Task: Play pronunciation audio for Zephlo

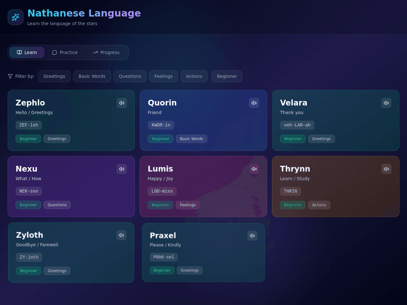Action: pos(122,103)
